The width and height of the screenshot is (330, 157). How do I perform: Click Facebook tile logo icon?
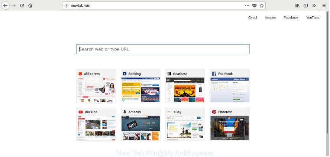coord(214,74)
